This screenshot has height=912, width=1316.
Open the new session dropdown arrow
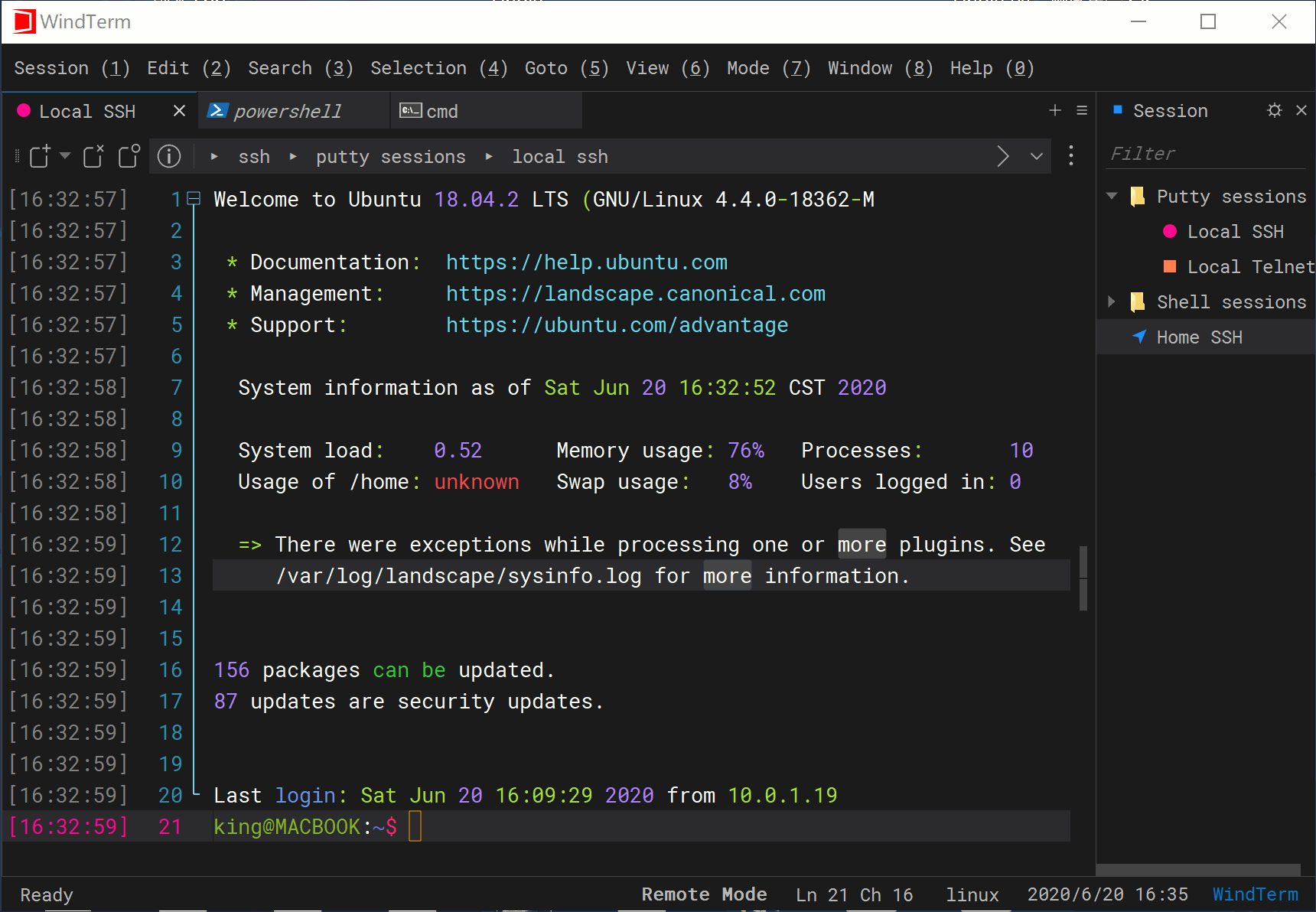65,156
